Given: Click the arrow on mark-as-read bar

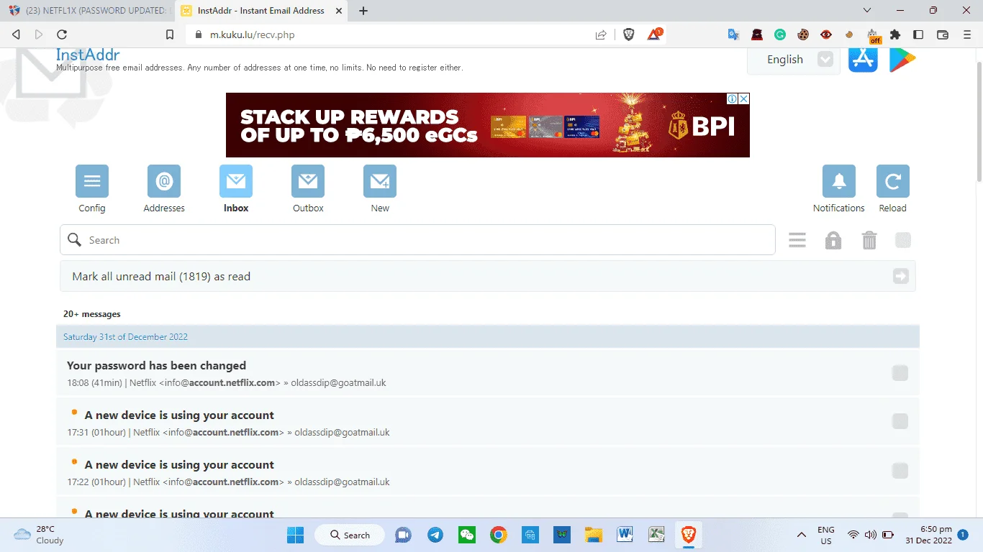Looking at the screenshot, I should [901, 277].
